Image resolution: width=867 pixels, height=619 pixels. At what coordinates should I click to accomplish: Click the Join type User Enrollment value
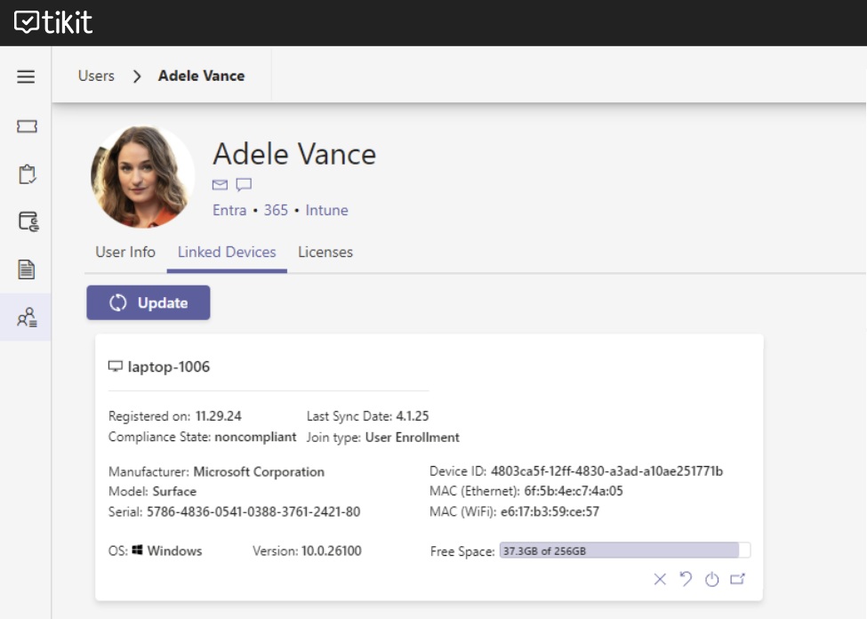point(413,438)
